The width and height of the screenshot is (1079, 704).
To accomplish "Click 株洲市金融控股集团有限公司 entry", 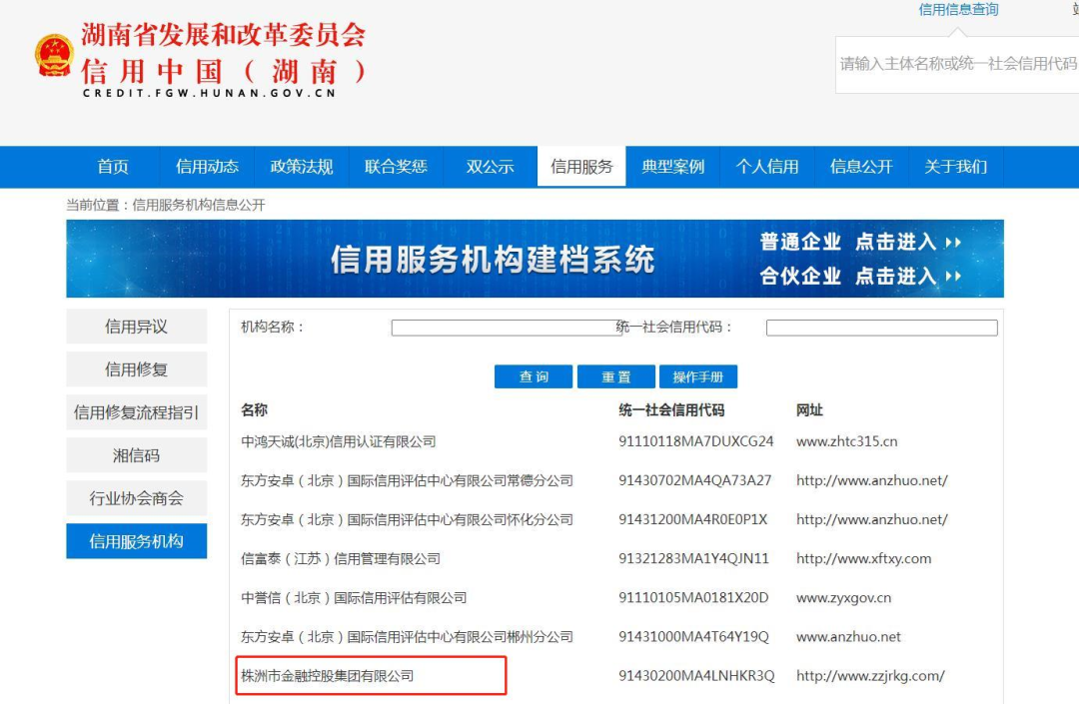I will pyautogui.click(x=328, y=676).
